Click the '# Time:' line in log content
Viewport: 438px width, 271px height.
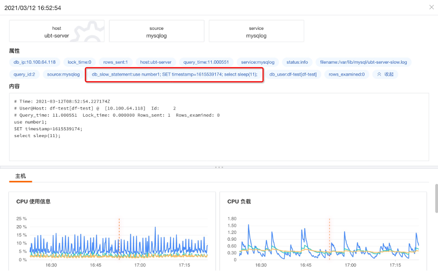(62, 101)
